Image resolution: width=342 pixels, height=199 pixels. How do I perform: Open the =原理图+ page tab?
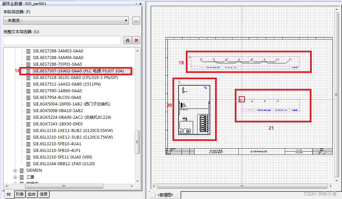[x=165, y=195]
